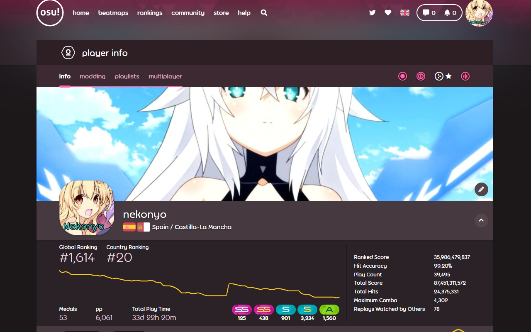Select osu!mania game mode icon
This screenshot has height=332, width=531.
(465, 76)
